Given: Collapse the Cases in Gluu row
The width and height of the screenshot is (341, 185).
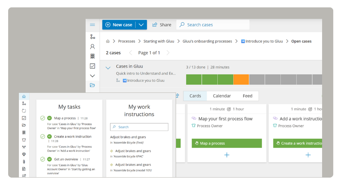Looking at the screenshot, I should 108,68.
